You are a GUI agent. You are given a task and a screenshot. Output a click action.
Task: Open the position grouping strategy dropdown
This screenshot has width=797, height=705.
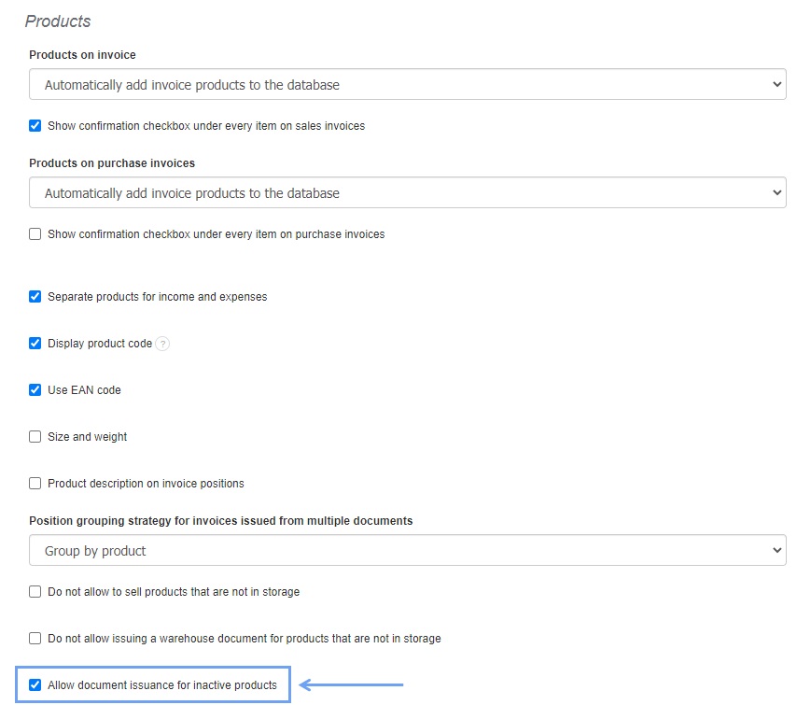tap(408, 550)
